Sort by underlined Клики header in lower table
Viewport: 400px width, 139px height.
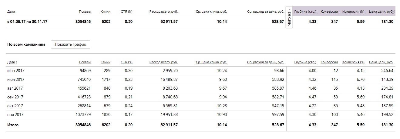coord(105,62)
